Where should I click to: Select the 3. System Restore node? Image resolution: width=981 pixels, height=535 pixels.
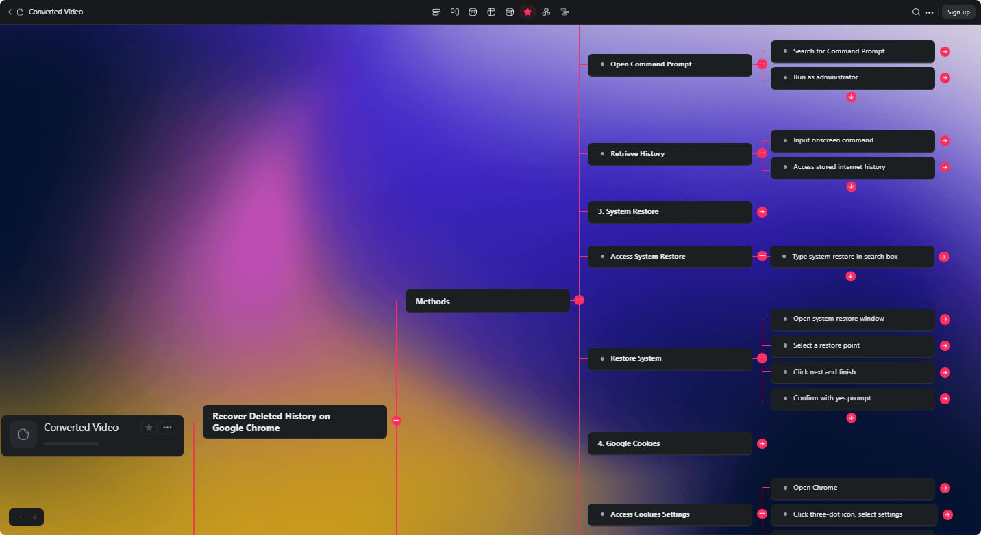[x=670, y=212]
